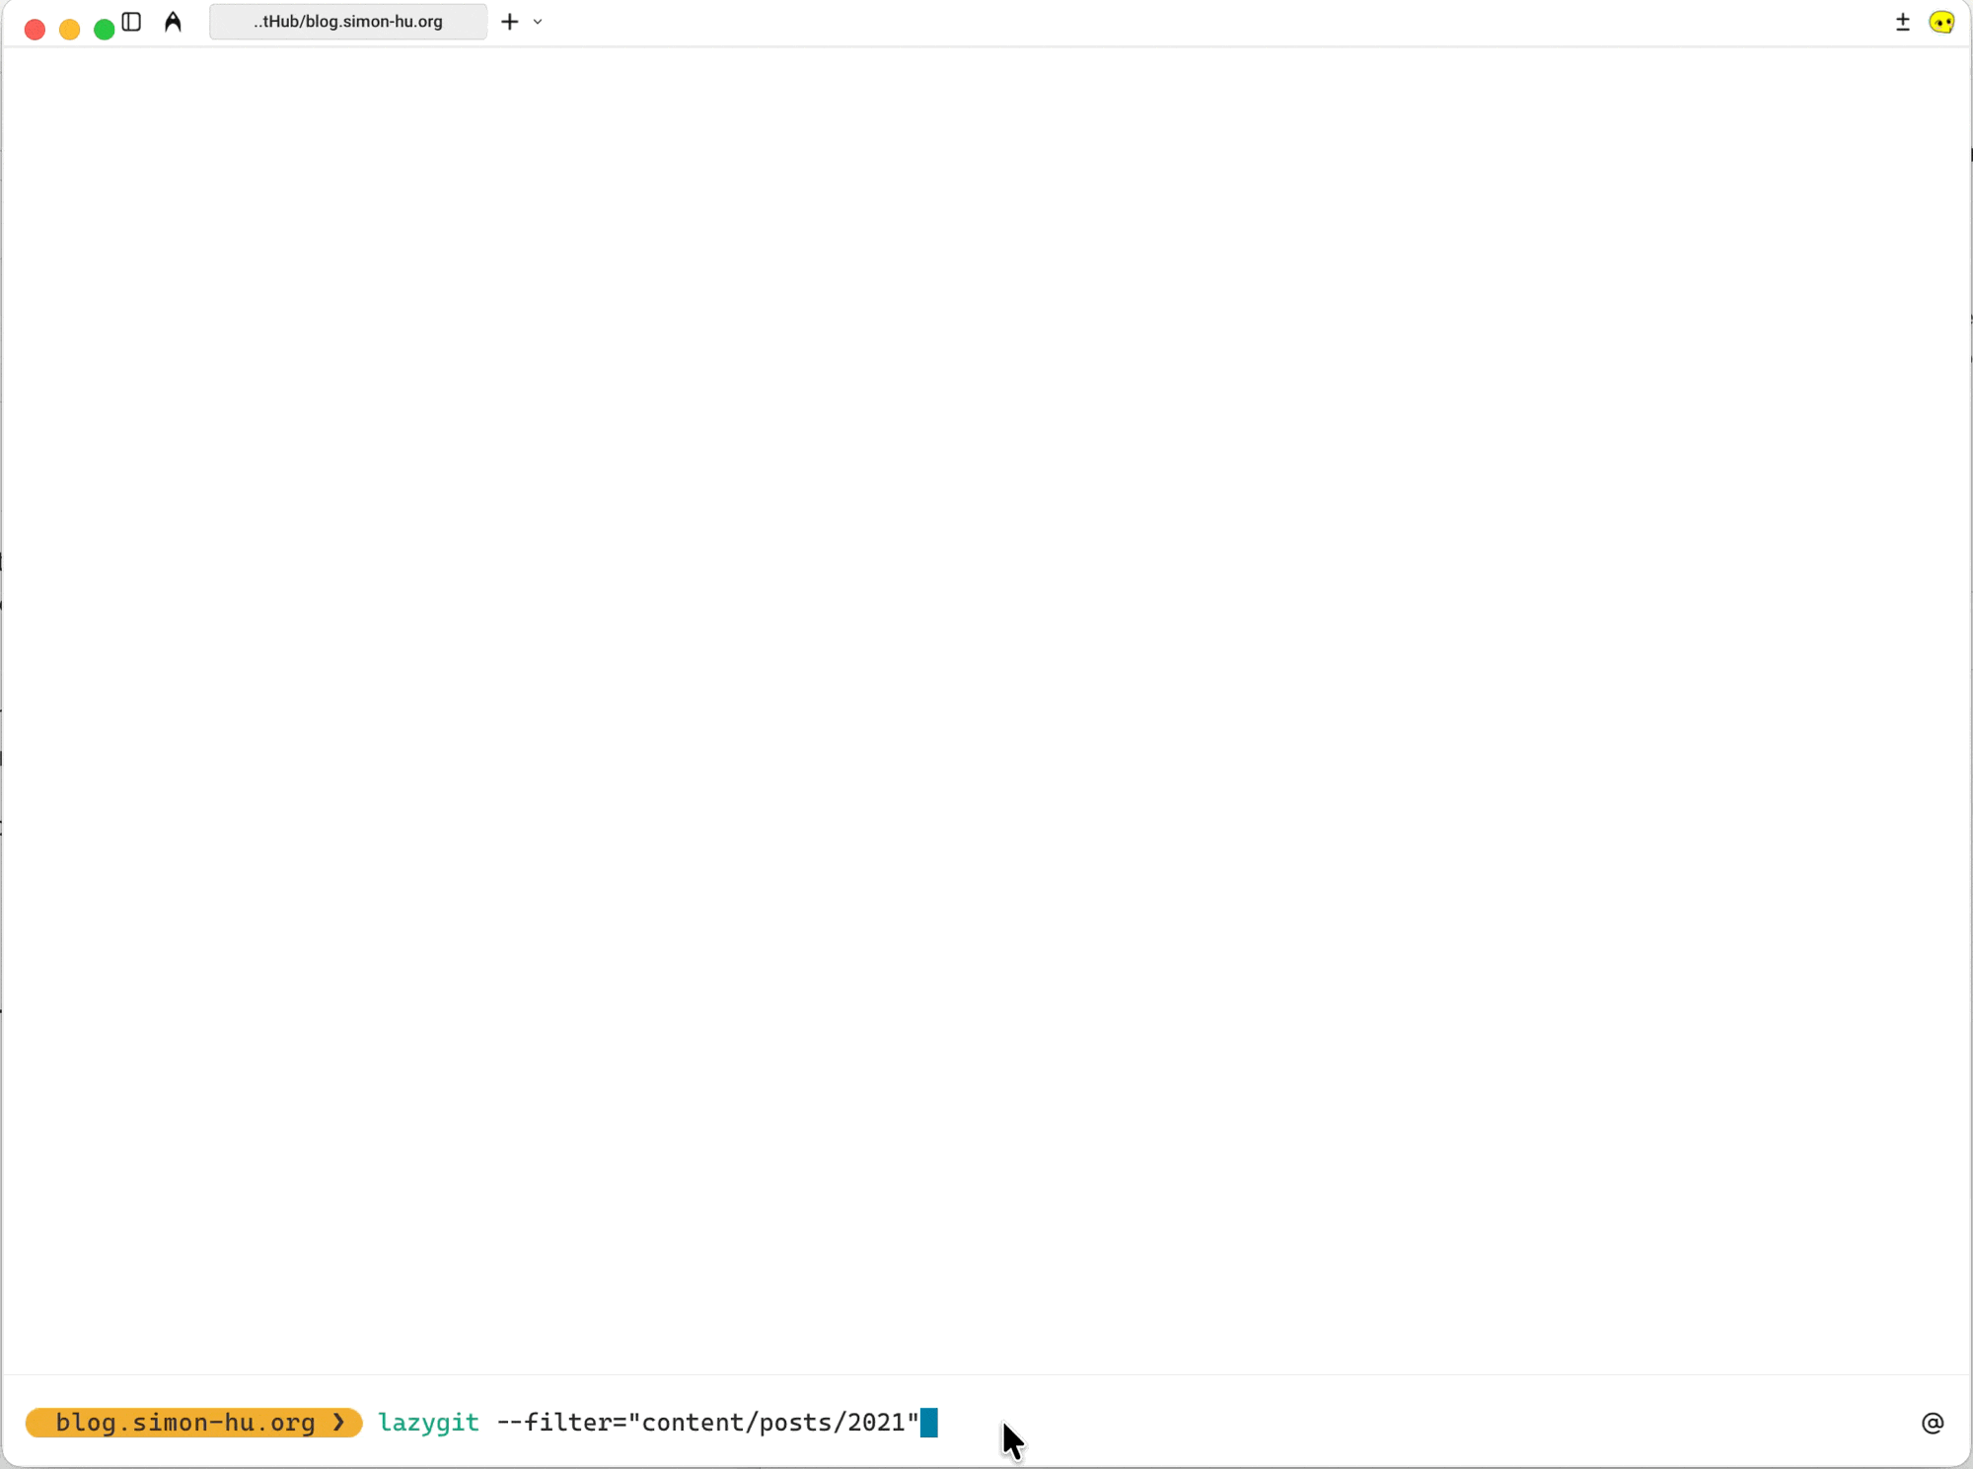This screenshot has width=1973, height=1469.
Task: Click the @ icon beside command input
Action: coord(1932,1423)
